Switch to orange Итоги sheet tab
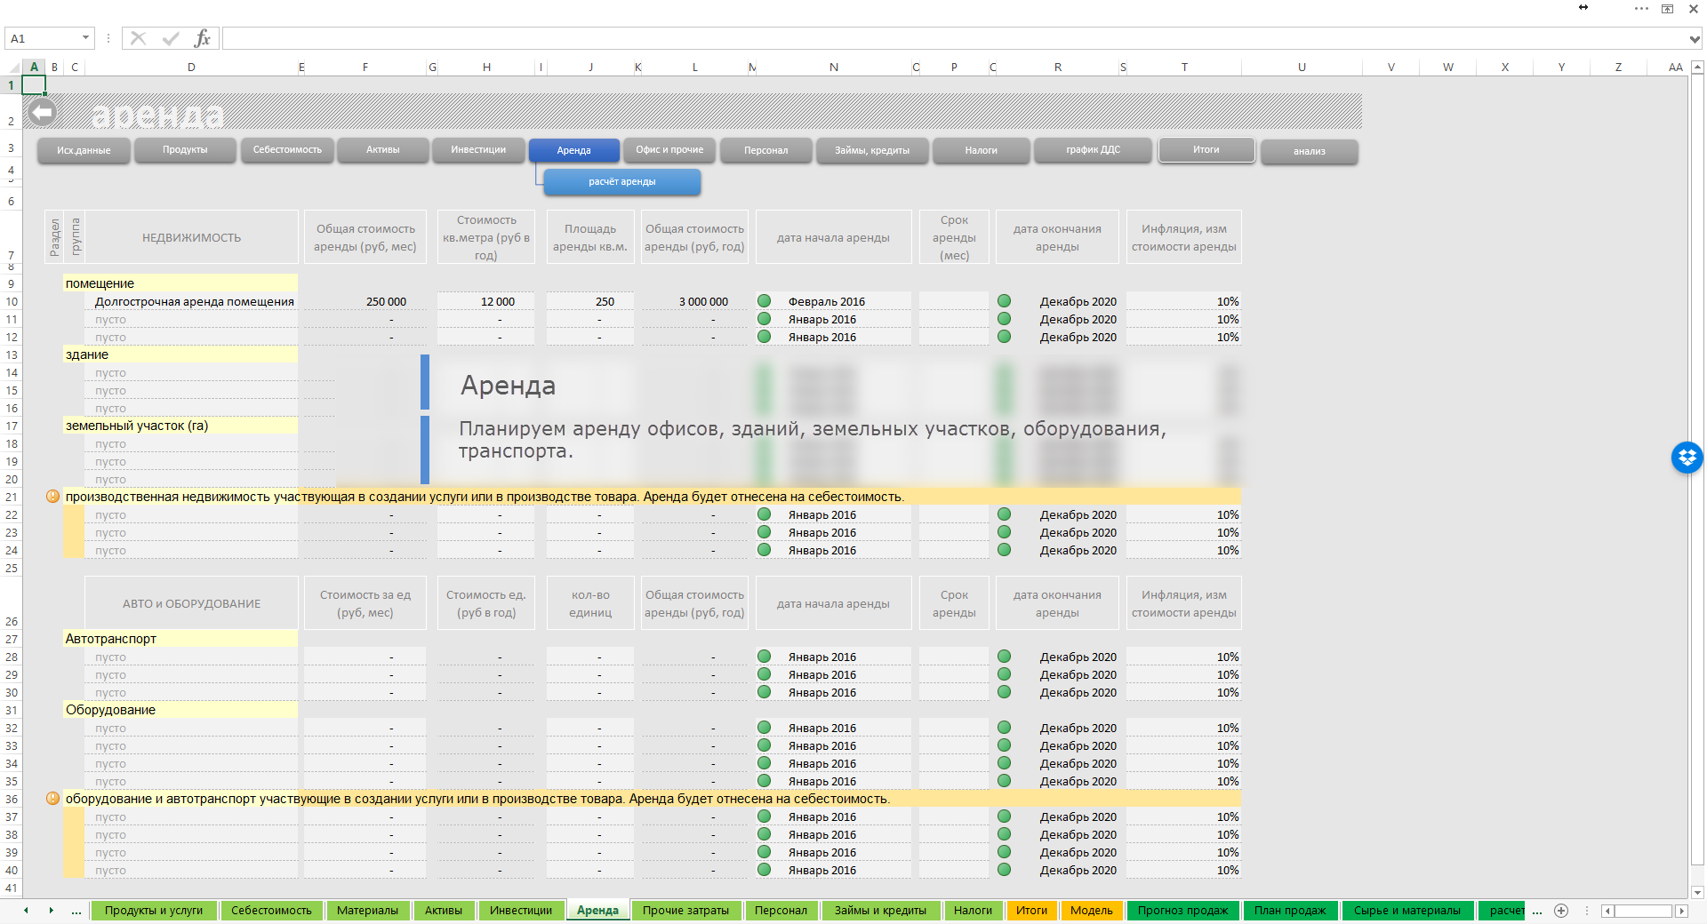Viewport: 1707px width, 924px height. tap(1032, 911)
